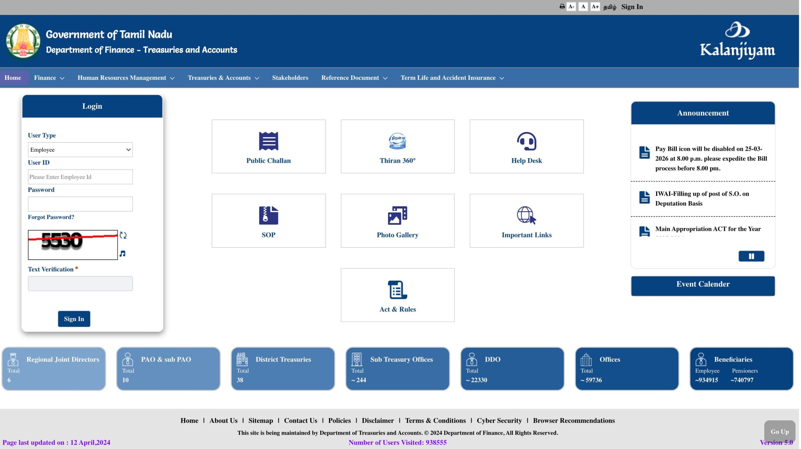Open the Act & Rules icon

point(397,290)
